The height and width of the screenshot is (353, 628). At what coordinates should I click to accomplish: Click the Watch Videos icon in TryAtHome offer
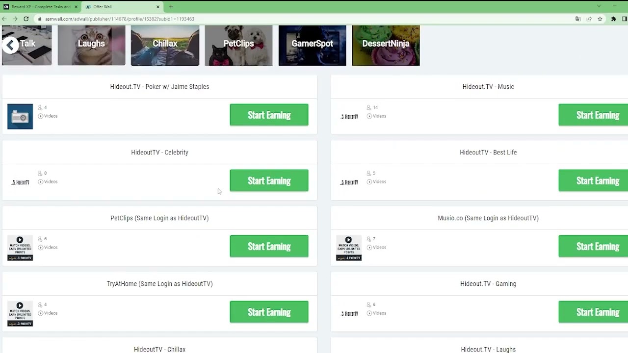20,313
